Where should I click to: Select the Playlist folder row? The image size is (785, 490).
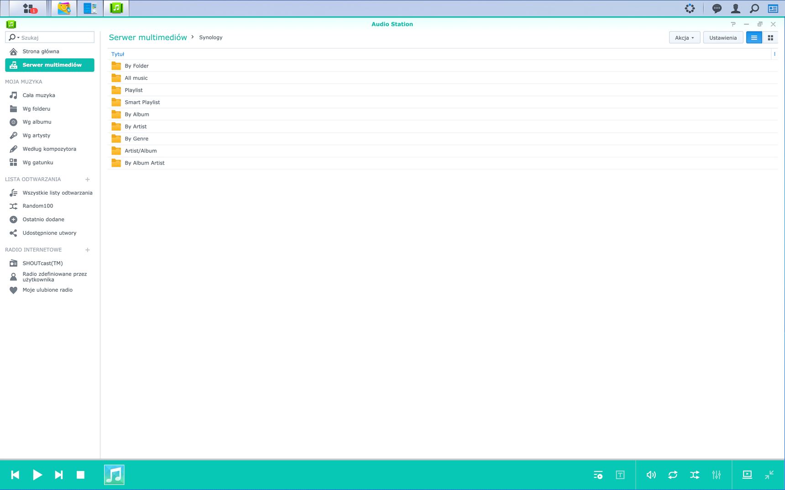(442, 90)
